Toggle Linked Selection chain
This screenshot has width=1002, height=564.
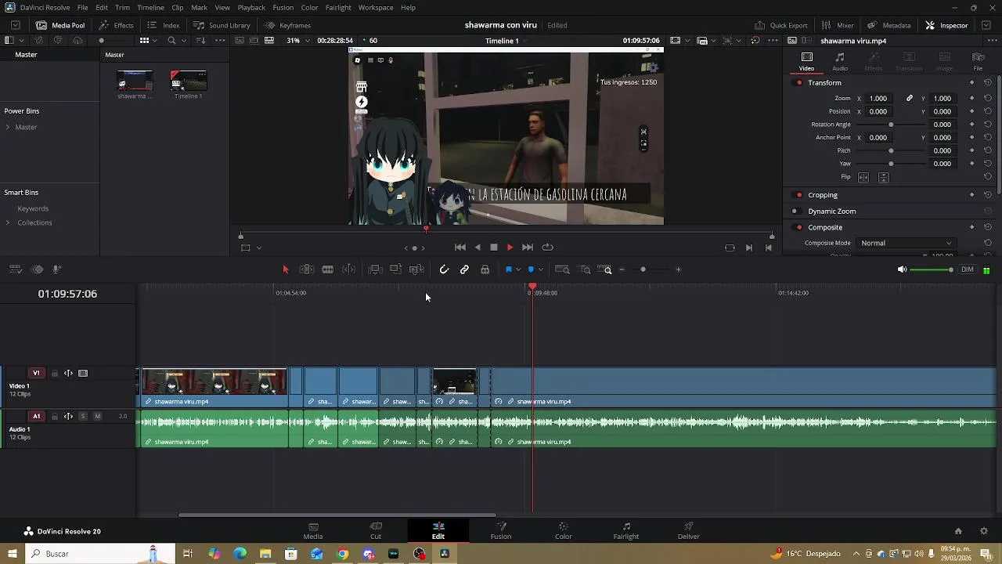coord(464,269)
